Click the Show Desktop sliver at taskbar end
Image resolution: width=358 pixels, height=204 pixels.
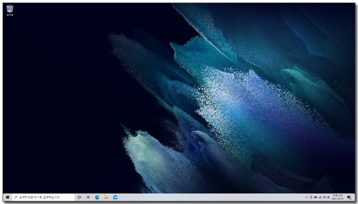[354, 197]
